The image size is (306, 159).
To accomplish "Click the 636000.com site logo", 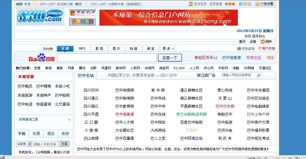I will click(40, 17).
